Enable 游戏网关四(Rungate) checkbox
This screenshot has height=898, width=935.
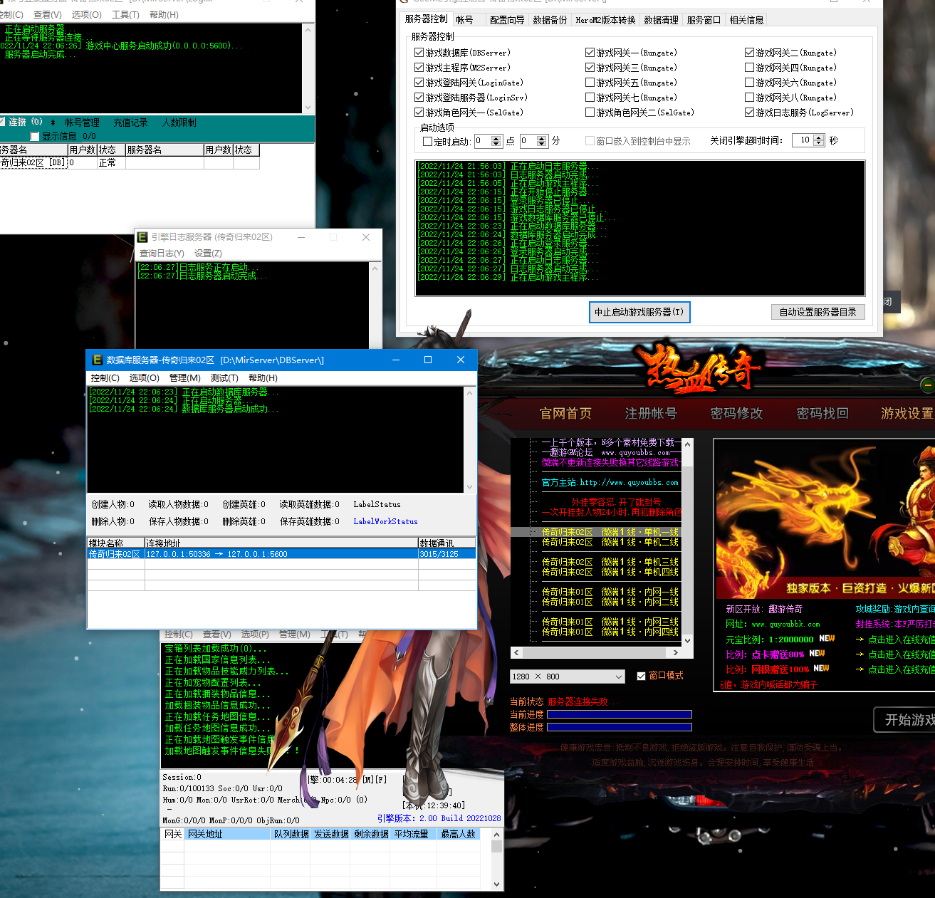[749, 68]
